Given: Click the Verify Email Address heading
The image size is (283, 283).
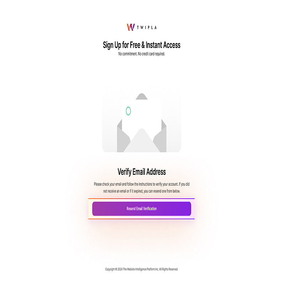Looking at the screenshot, I should coord(142,172).
